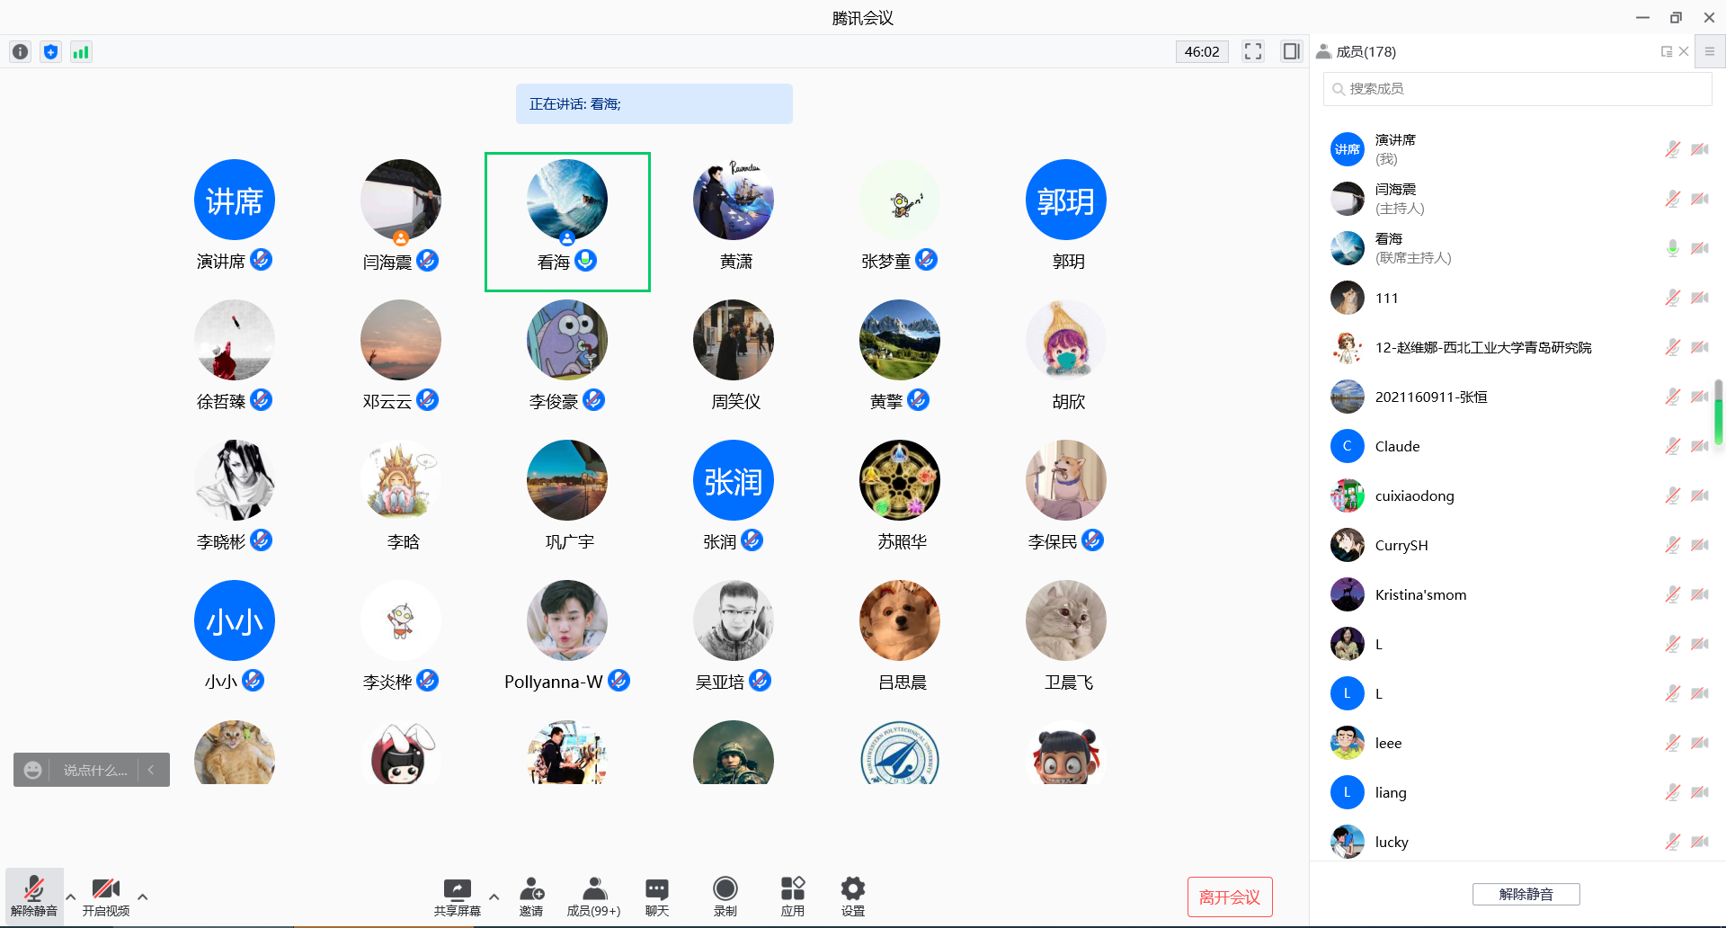Image resolution: width=1726 pixels, height=928 pixels.
Task: Open the members panel hamburger menu
Action: coord(1710,51)
